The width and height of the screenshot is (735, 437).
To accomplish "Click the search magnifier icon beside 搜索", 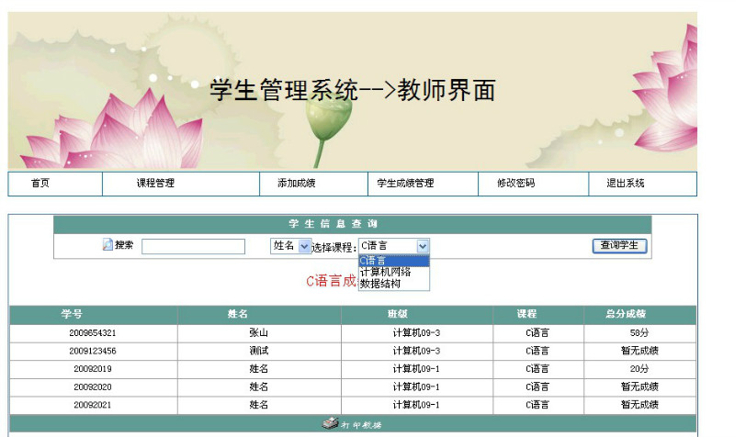I will pyautogui.click(x=107, y=244).
